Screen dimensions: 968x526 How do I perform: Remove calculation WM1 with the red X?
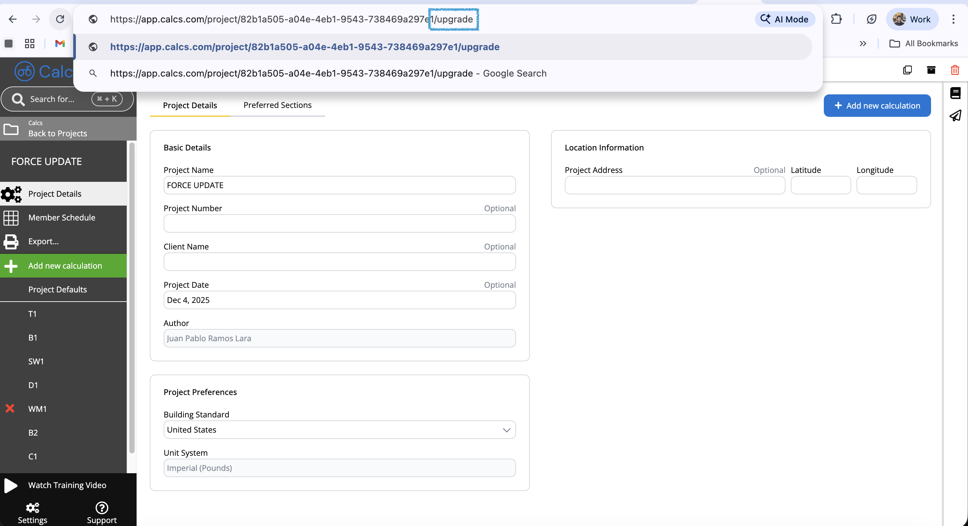[x=9, y=409]
